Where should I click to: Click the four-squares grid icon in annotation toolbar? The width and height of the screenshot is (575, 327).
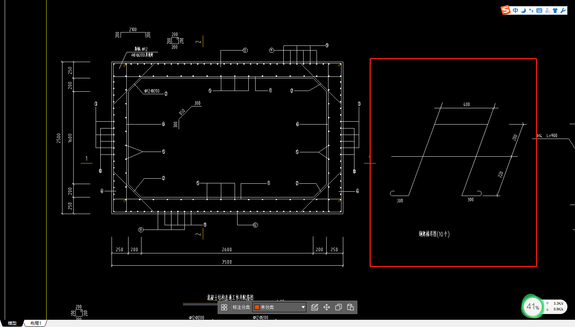pyautogui.click(x=224, y=307)
